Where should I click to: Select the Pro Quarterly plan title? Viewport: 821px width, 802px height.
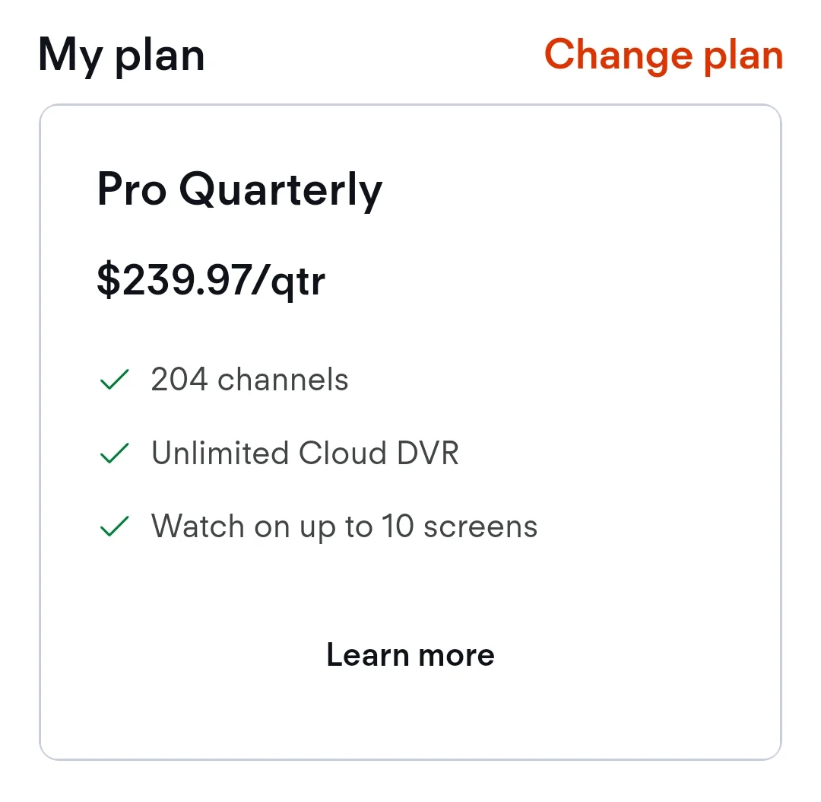[x=239, y=191]
